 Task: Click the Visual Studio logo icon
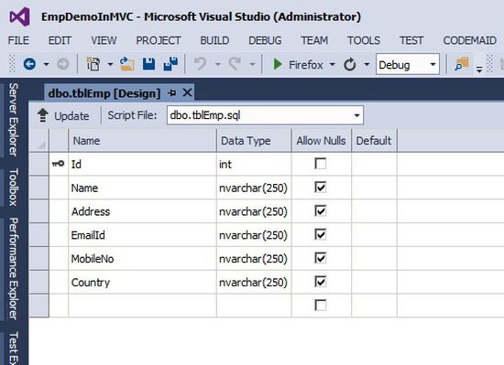click(19, 17)
